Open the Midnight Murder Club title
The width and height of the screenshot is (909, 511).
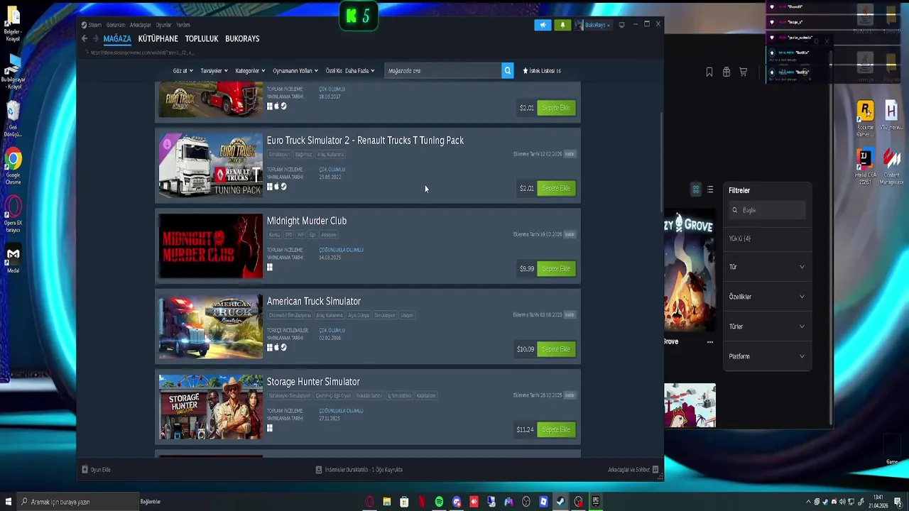click(x=307, y=221)
